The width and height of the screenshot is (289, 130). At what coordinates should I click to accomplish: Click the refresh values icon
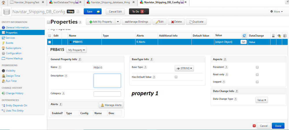tap(244, 36)
